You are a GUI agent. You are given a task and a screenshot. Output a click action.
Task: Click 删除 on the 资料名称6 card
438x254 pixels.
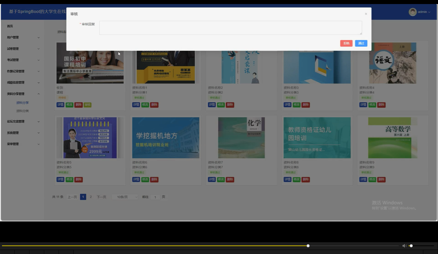(154, 180)
